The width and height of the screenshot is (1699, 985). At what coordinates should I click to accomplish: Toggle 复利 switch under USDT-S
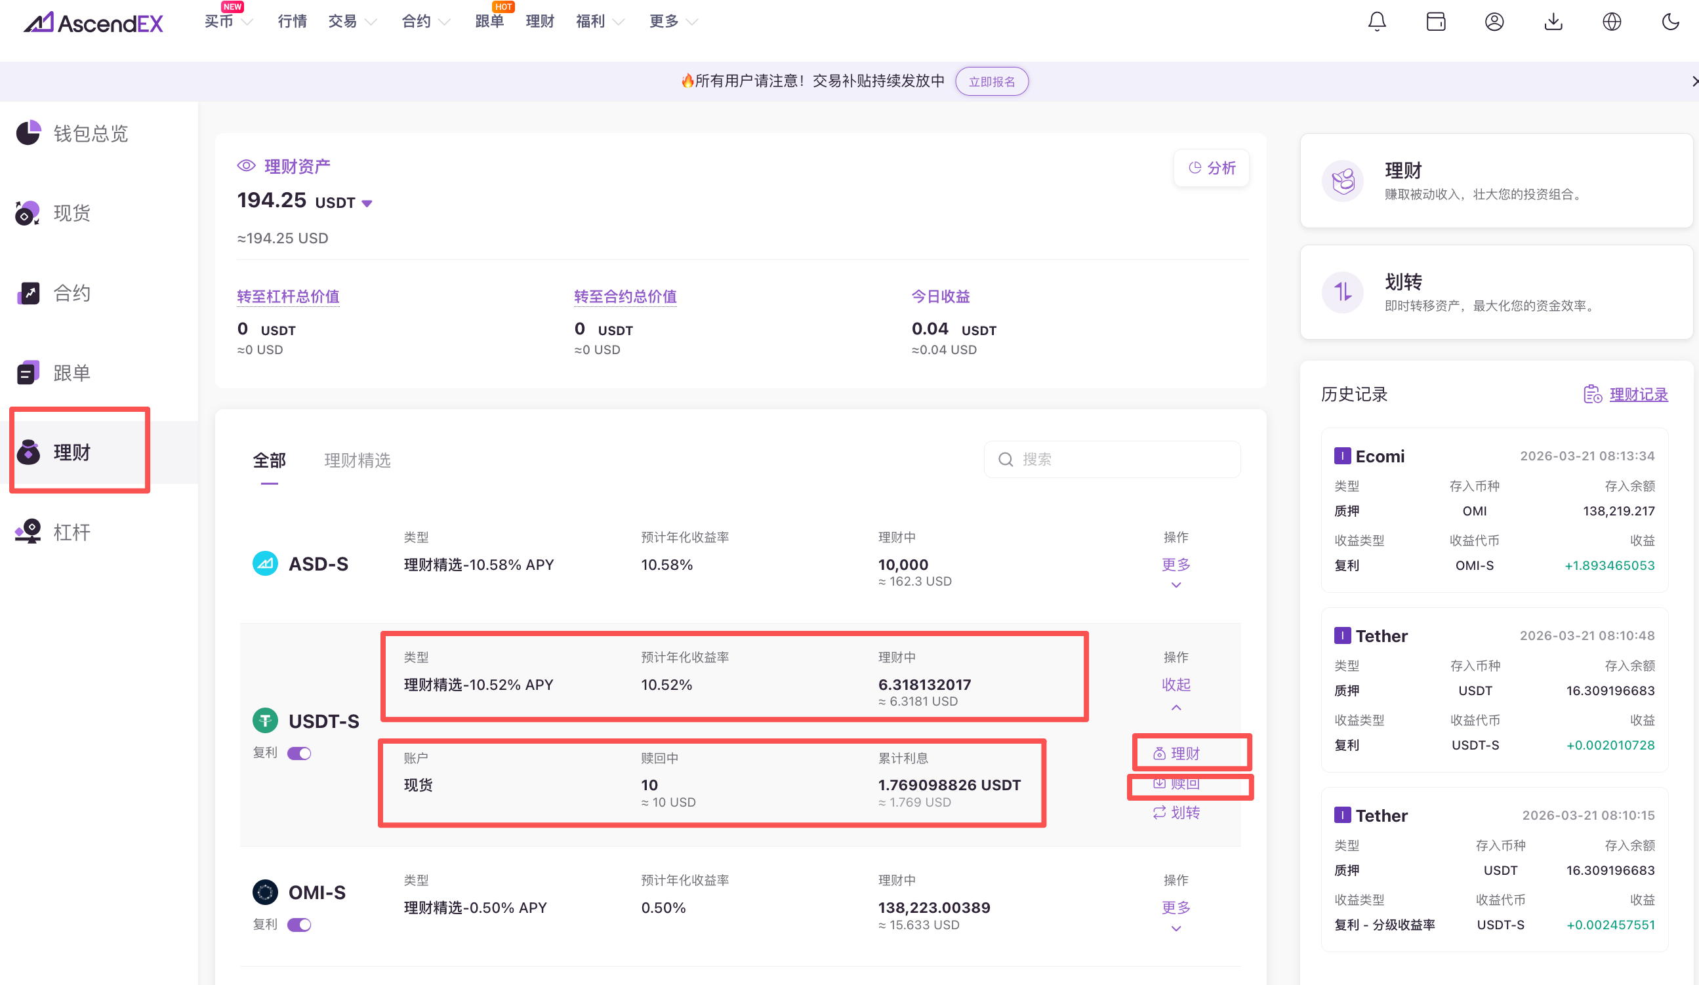[x=299, y=753]
